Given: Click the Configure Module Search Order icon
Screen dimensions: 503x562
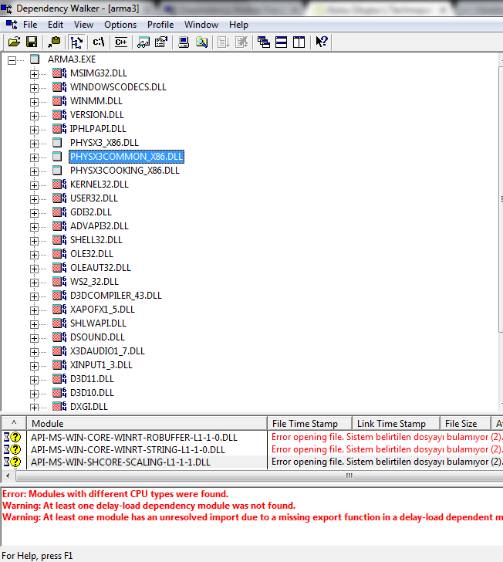Looking at the screenshot, I should point(161,42).
